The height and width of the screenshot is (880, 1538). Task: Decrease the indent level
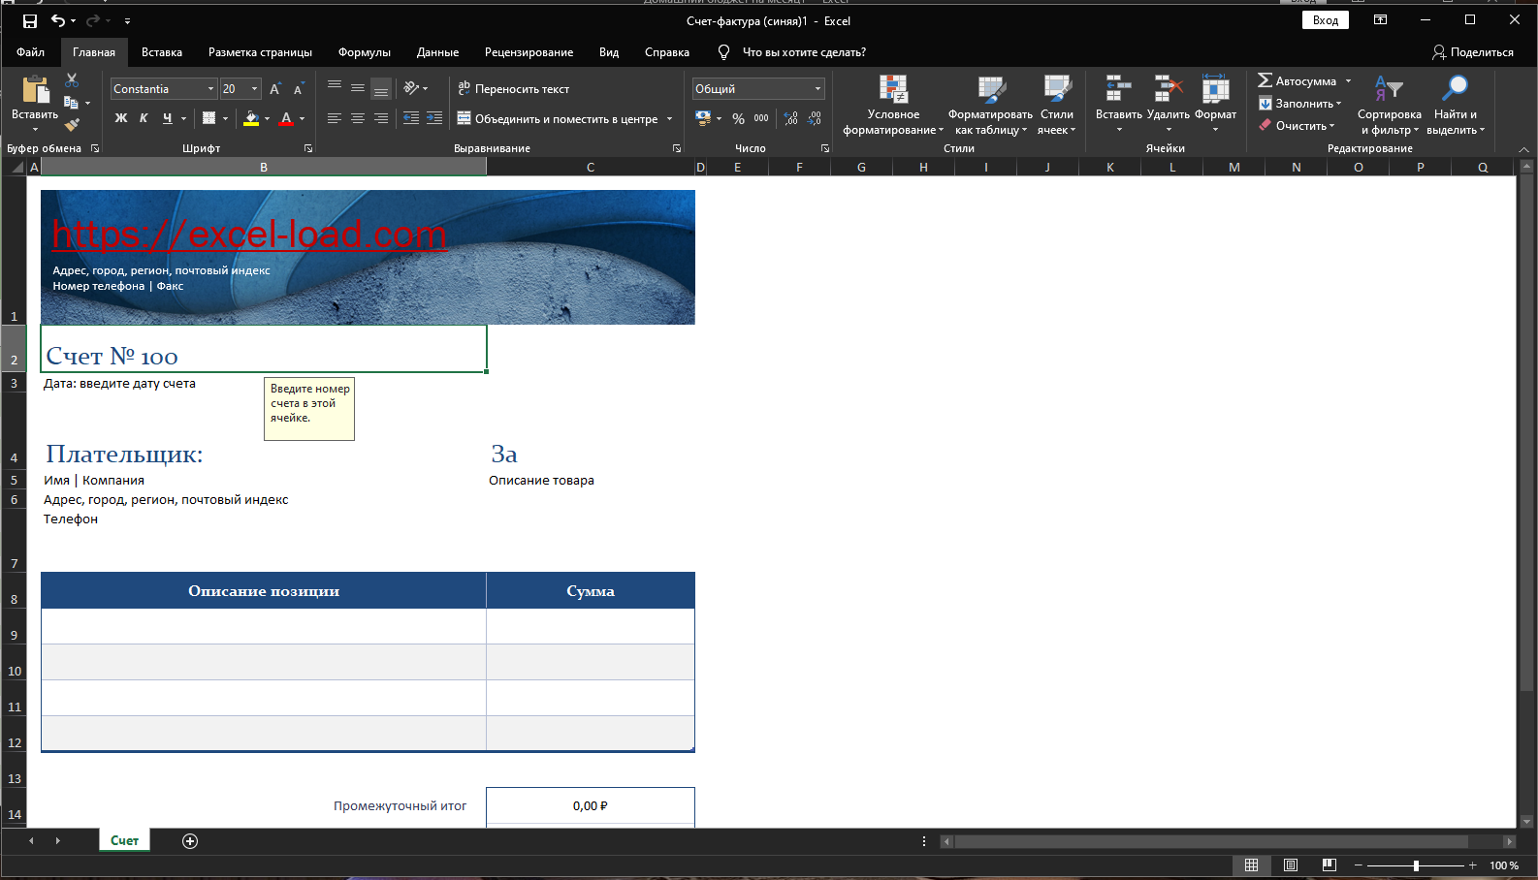point(411,118)
